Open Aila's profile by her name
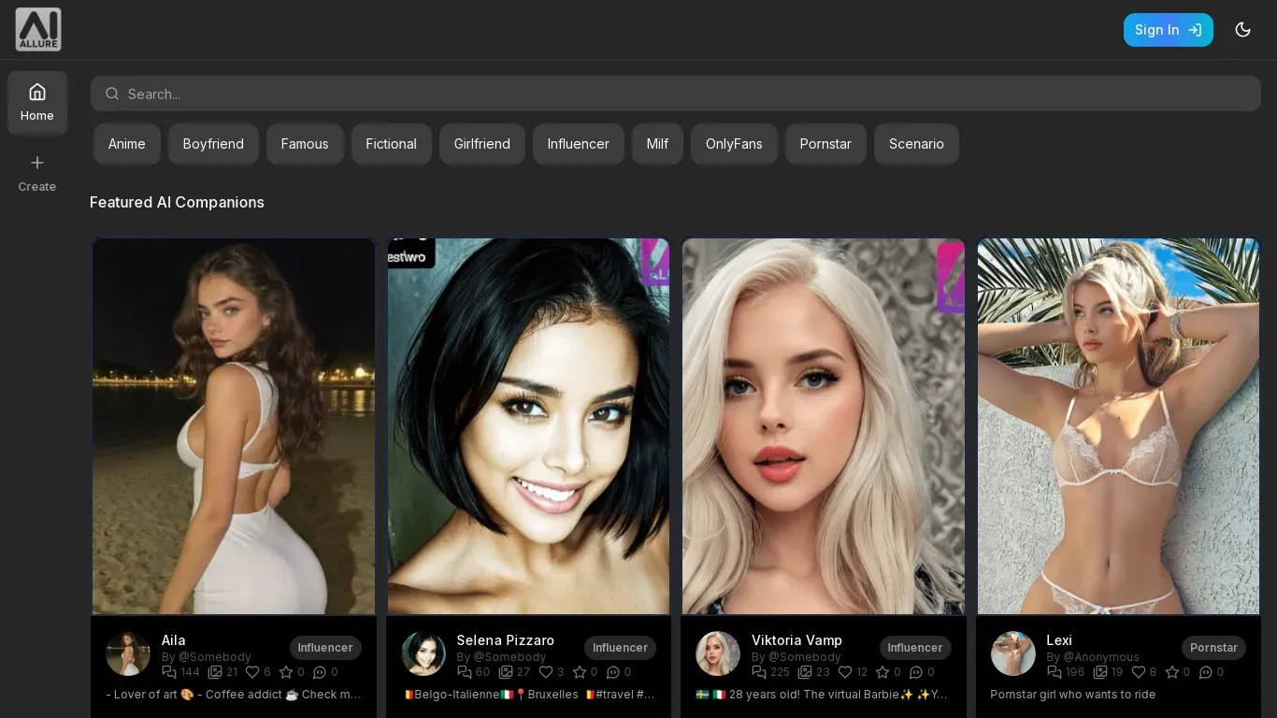 tap(173, 640)
